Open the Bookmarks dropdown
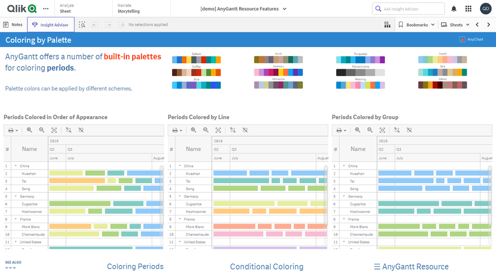This screenshot has height=278, width=496. [x=417, y=25]
